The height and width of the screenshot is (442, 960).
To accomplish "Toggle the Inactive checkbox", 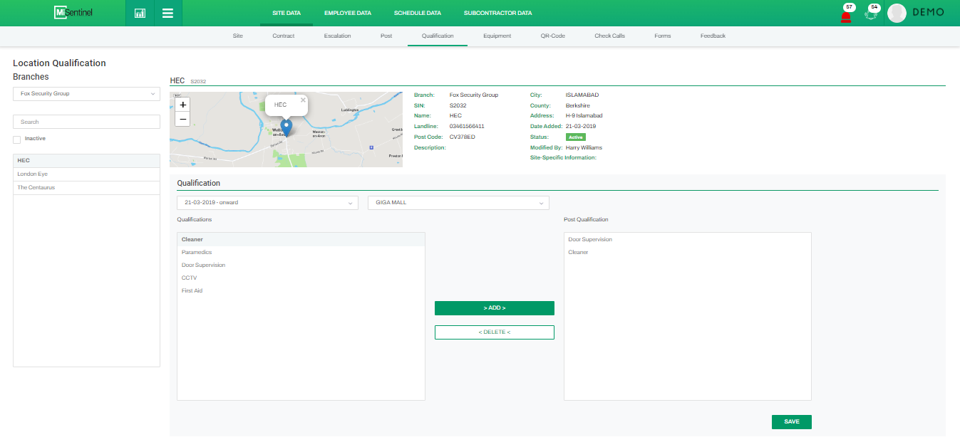I will (x=17, y=140).
